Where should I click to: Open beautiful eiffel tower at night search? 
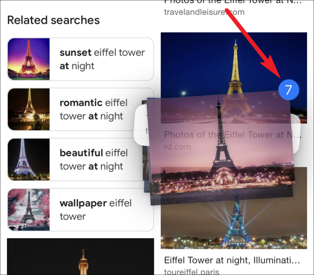80,159
